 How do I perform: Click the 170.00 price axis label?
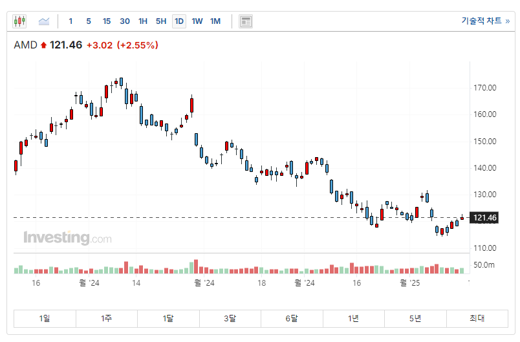[x=485, y=88]
